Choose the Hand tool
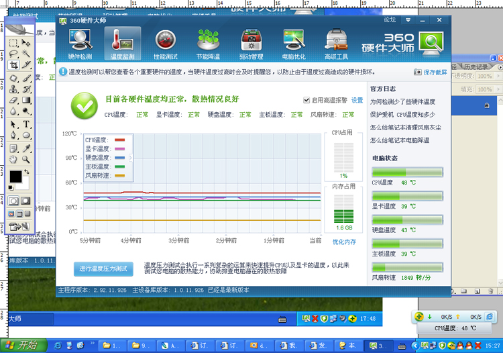The height and width of the screenshot is (353, 503). click(13, 159)
